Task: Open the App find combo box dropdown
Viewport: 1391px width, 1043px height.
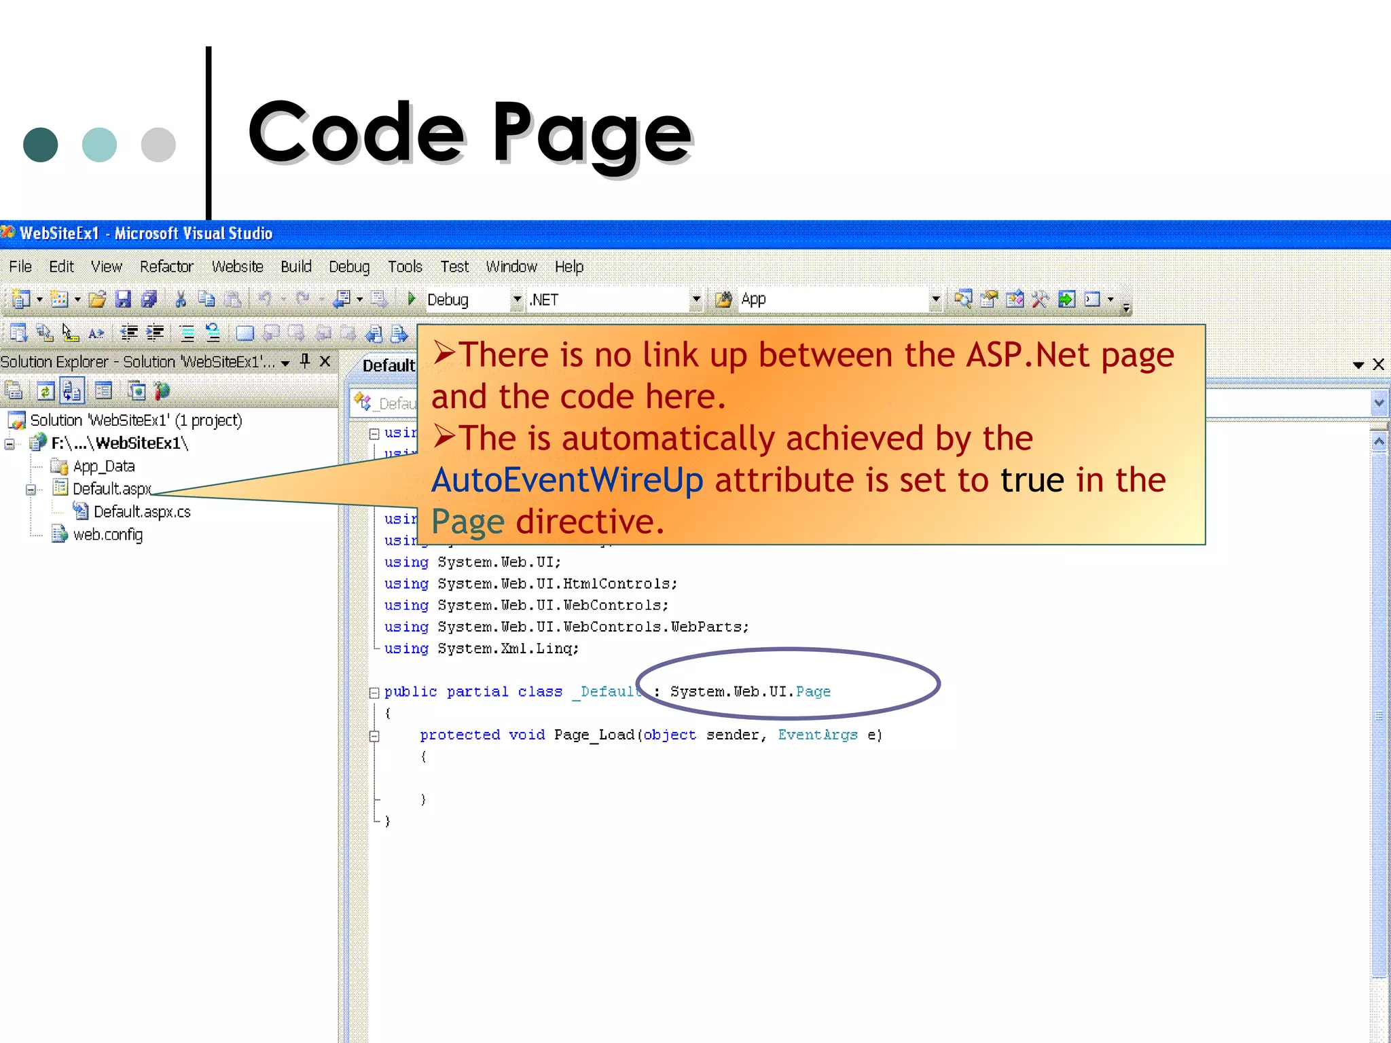Action: pos(935,299)
